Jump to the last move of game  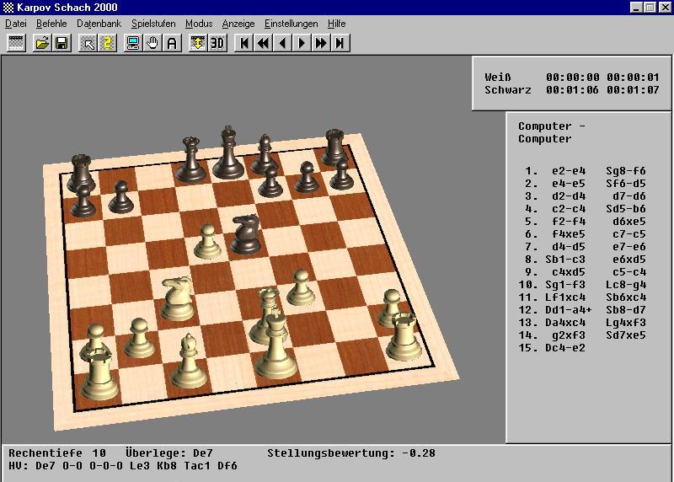pos(340,42)
